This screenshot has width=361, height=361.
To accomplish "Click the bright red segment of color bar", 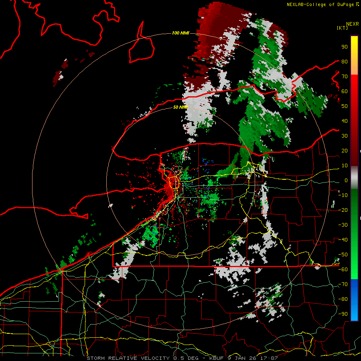I will (x=354, y=83).
